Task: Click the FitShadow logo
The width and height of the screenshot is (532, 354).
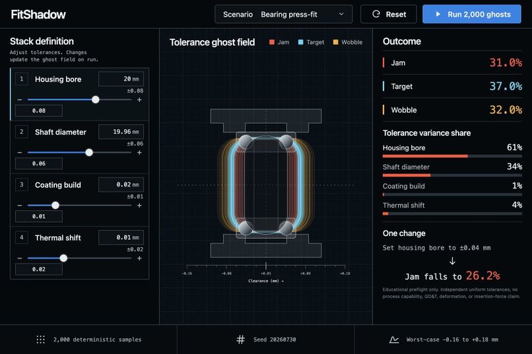Action: 38,15
